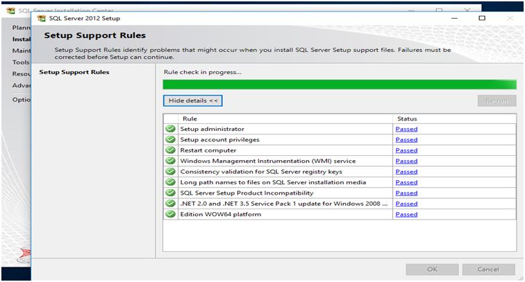Click check icon for Consistency validation registry keys
The width and height of the screenshot is (525, 282).
(x=170, y=171)
